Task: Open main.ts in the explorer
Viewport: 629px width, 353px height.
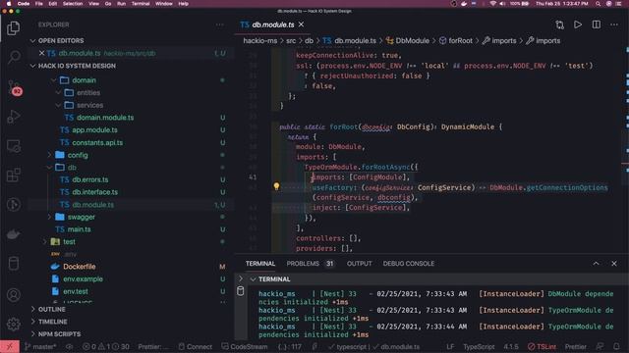Action: coord(79,229)
